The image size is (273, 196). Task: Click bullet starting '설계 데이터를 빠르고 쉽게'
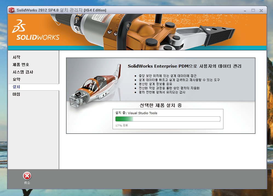(179, 80)
